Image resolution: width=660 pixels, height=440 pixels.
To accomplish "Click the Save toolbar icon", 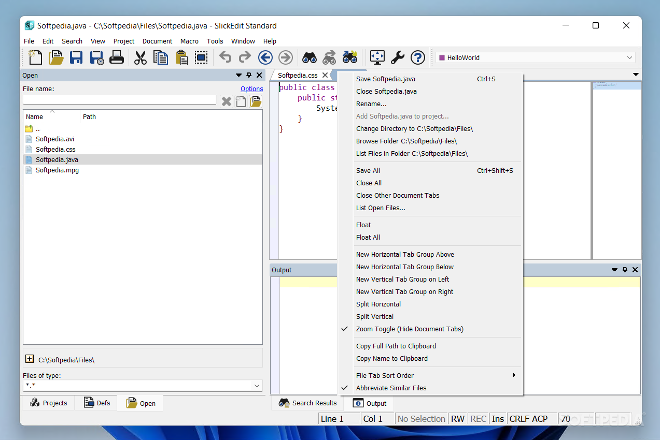I will tap(76, 57).
